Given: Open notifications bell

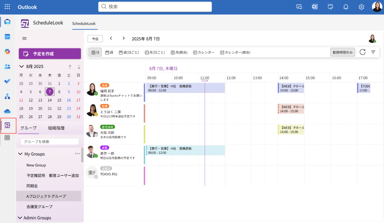Looking at the screenshot, I should (x=346, y=7).
